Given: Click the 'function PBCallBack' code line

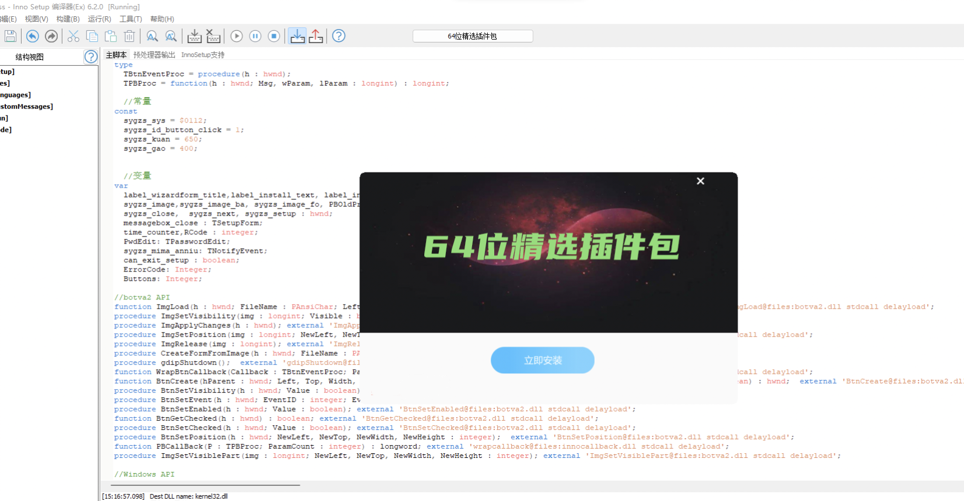Looking at the screenshot, I should click(422, 446).
